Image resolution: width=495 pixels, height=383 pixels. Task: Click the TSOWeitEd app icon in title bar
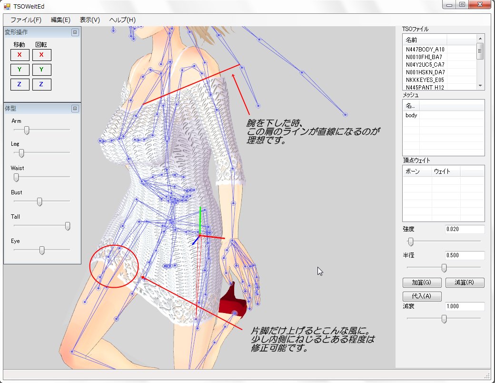click(x=7, y=6)
